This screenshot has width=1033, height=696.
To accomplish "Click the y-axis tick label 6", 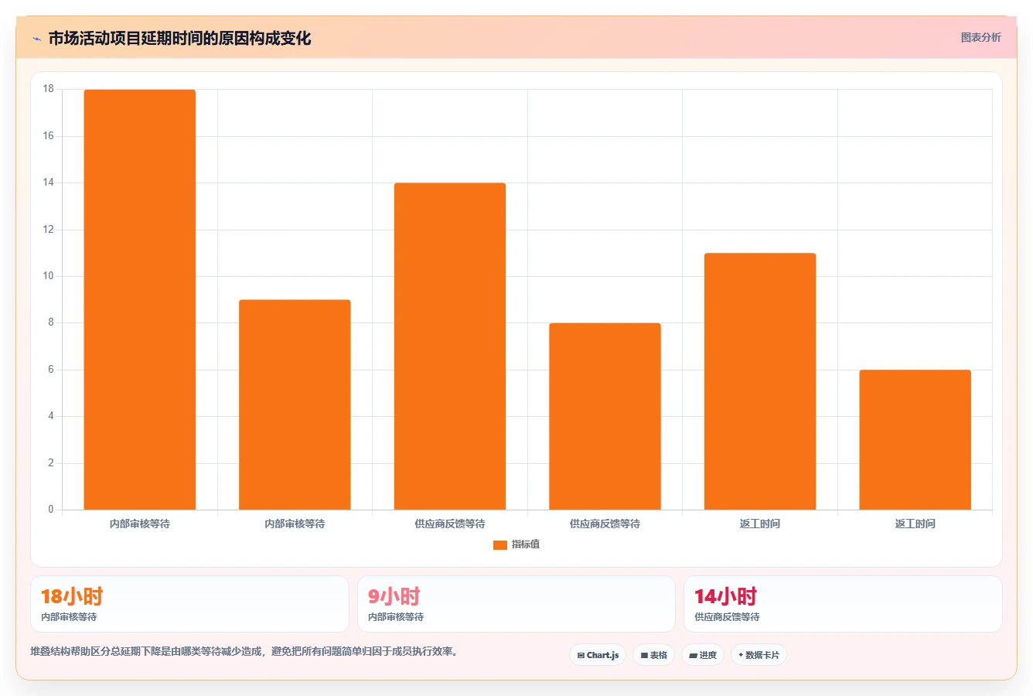I will 51,370.
